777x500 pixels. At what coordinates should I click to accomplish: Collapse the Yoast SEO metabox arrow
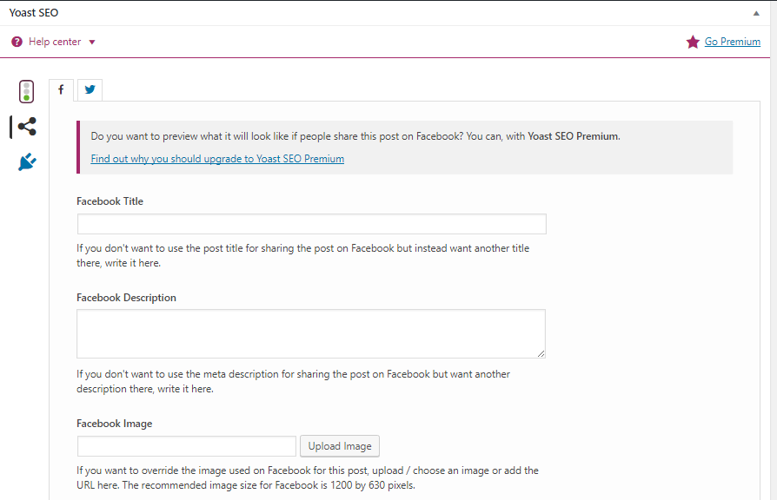coord(756,13)
